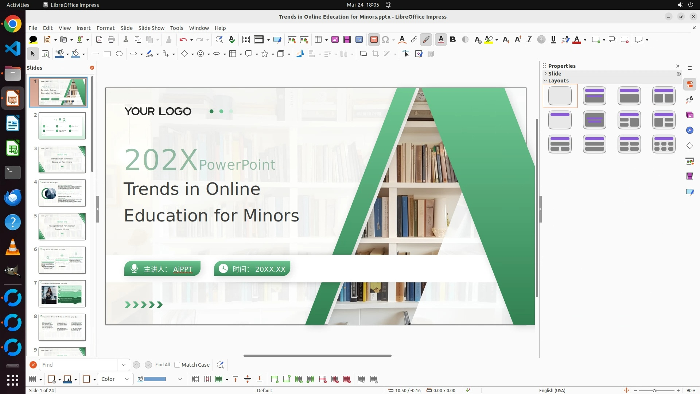
Task: Insert a text box using toolbar icon
Action: pyautogui.click(x=374, y=40)
